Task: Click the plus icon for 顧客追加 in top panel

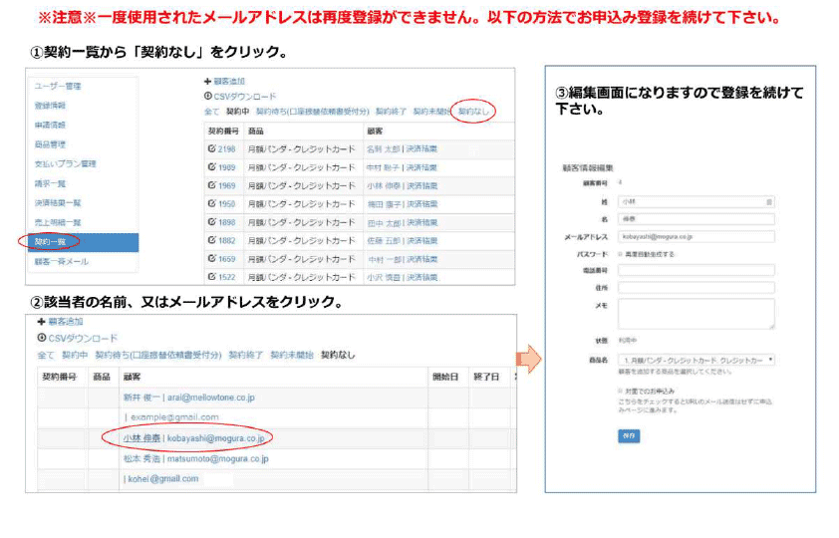Action: [x=207, y=82]
